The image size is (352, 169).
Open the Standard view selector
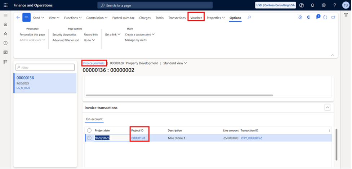point(175,63)
